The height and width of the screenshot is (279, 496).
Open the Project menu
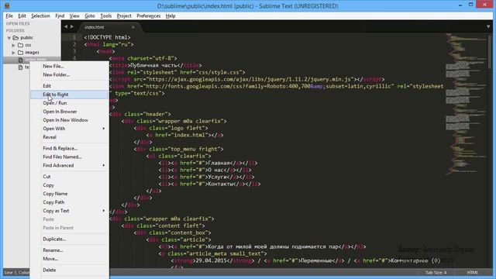pyautogui.click(x=124, y=15)
